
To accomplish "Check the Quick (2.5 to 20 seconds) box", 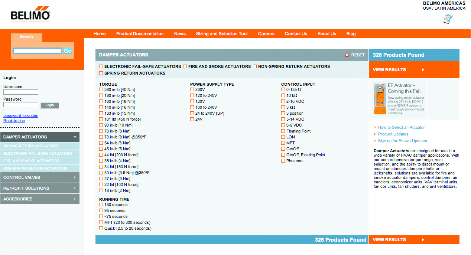I will [x=101, y=228].
